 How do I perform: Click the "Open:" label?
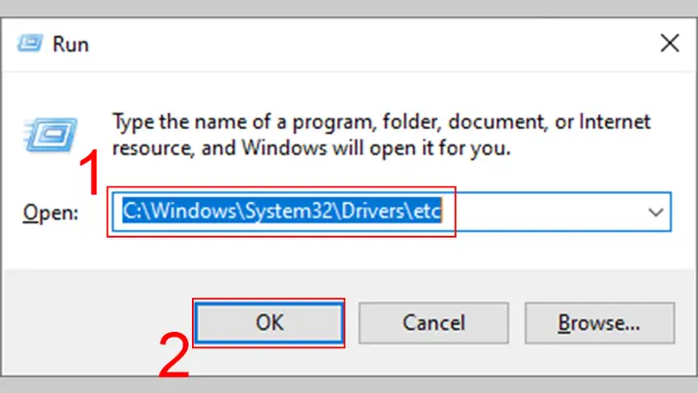pos(50,213)
